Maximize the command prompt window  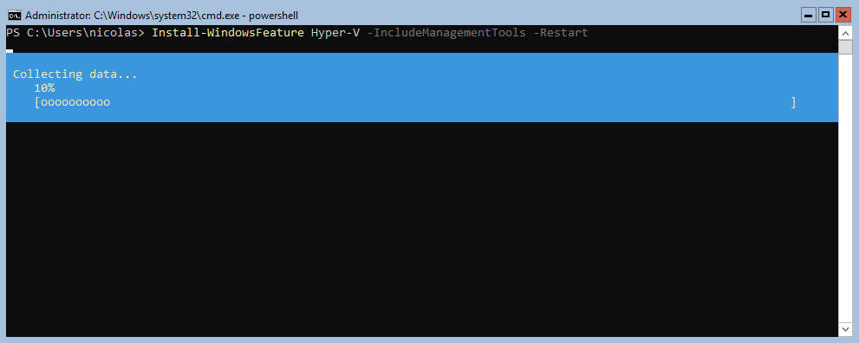coord(825,15)
